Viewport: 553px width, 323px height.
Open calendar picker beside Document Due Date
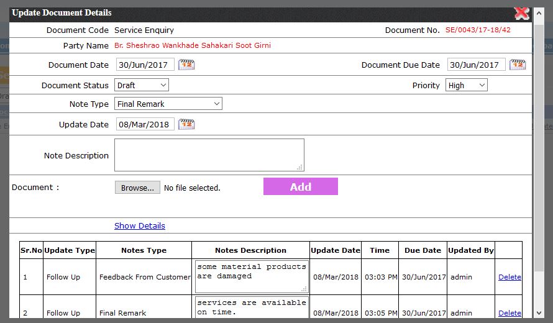pos(518,65)
